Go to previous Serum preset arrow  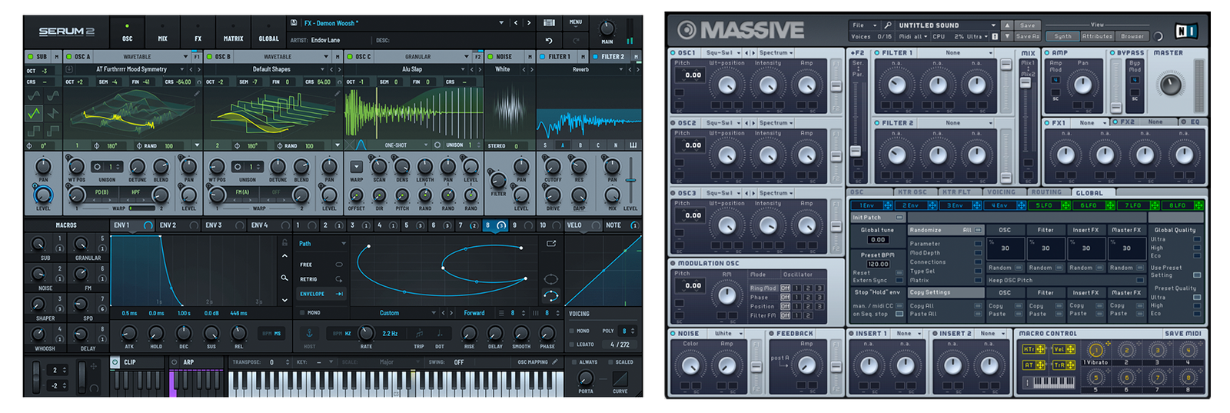click(x=516, y=23)
